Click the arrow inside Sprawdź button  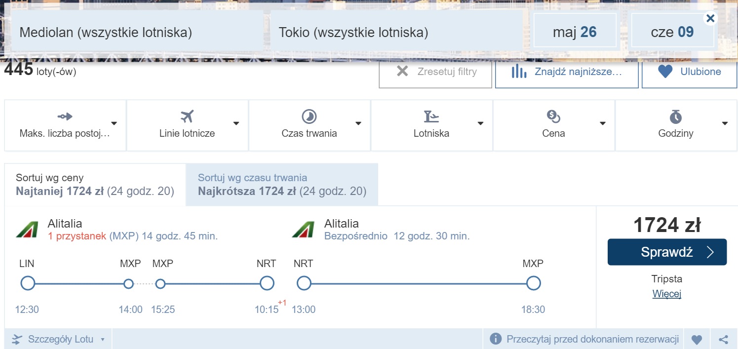(710, 252)
